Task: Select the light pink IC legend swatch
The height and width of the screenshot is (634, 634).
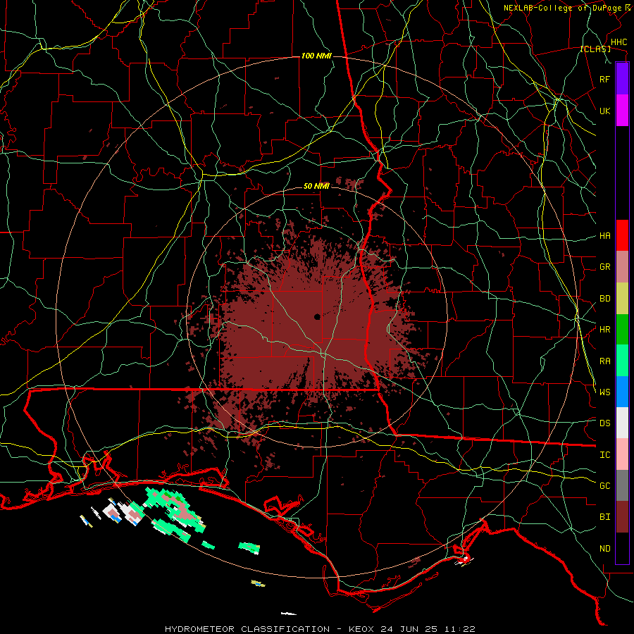Action: coord(622,454)
